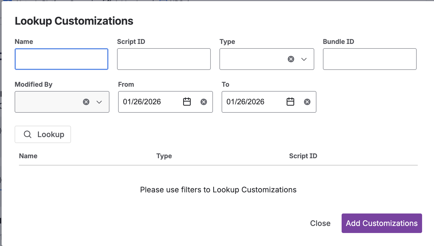Expand the Modified By field using its chevron
Image resolution: width=434 pixels, height=246 pixels.
point(99,102)
